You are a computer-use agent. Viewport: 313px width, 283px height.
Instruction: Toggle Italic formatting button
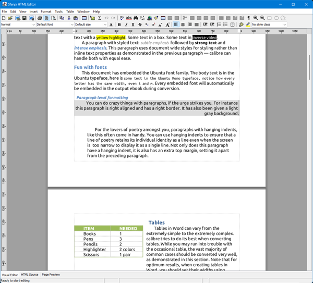[x=126, y=24]
